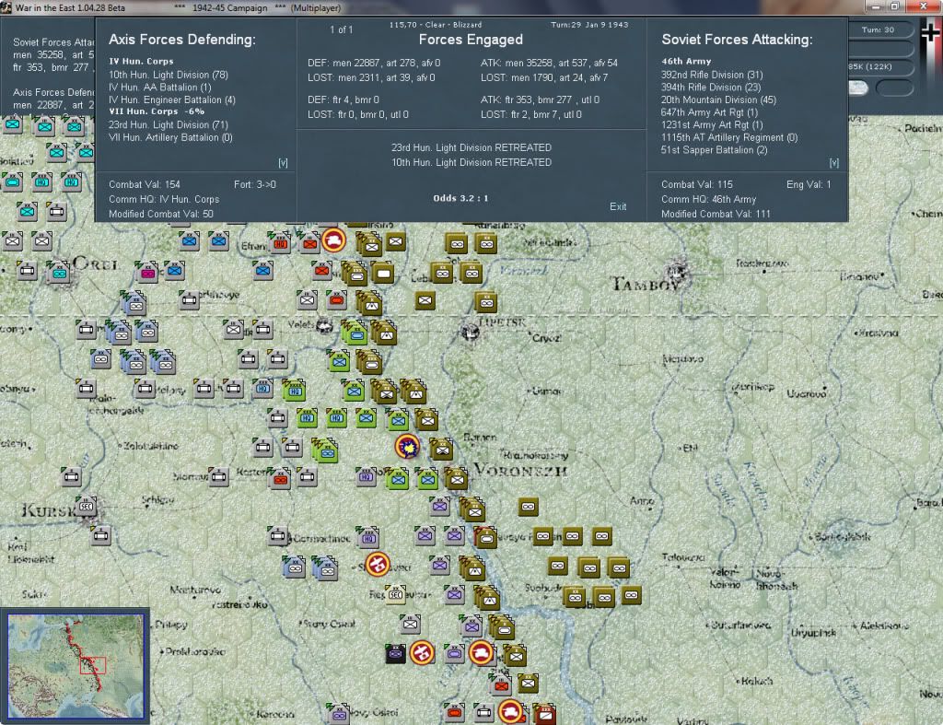Click "10th Hun. Light Division RETREATED" result line
943x725 pixels.
pos(471,162)
